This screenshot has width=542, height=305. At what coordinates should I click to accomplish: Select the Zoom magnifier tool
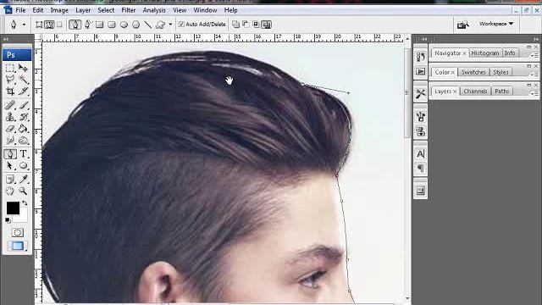pyautogui.click(x=23, y=191)
